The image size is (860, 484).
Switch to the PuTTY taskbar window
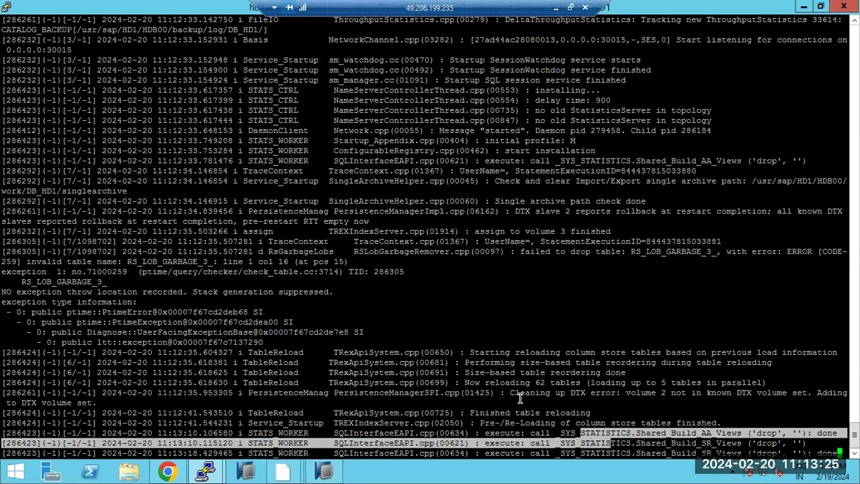click(x=206, y=472)
